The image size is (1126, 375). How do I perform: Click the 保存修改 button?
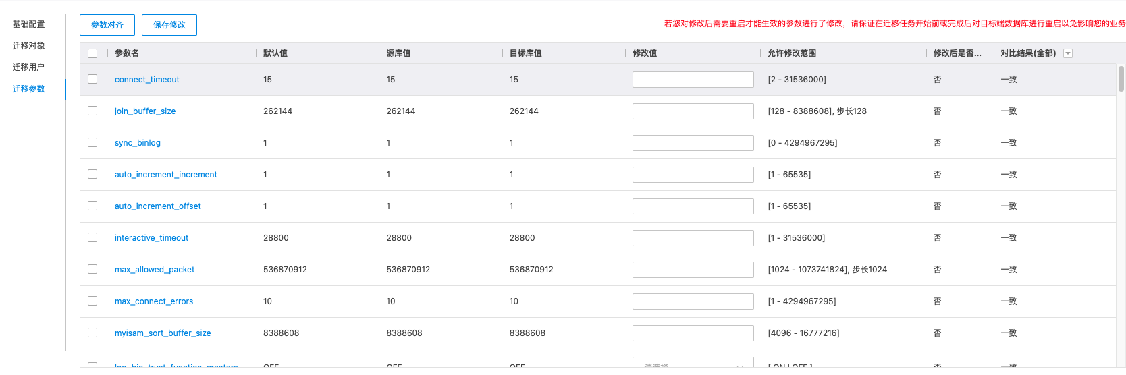click(169, 25)
